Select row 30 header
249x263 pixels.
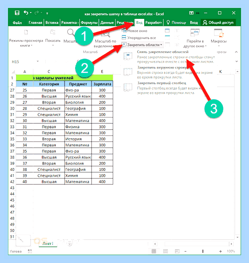click(x=12, y=109)
